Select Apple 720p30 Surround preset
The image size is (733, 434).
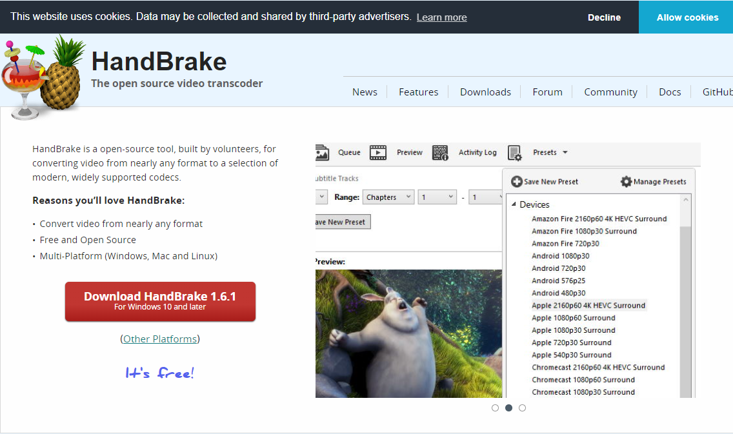pos(571,342)
